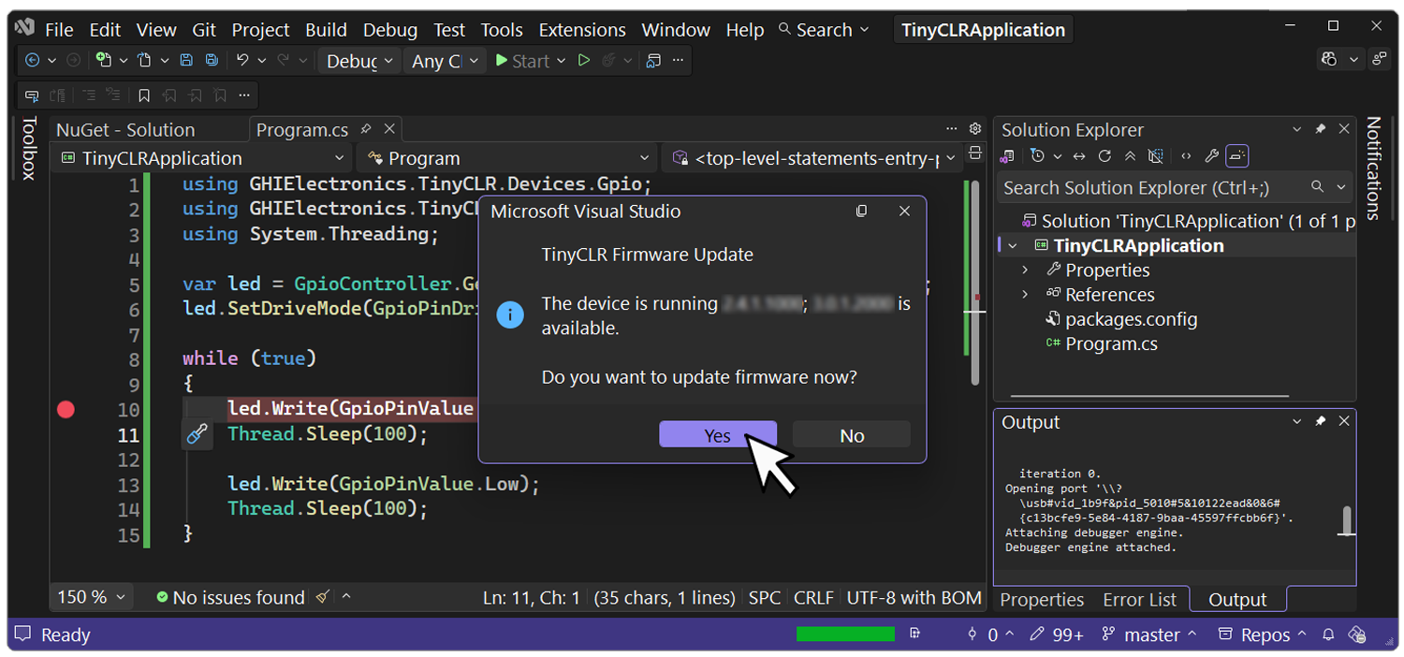This screenshot has width=1404, height=657.
Task: Open the top-level-statements member dropdown
Action: coord(813,158)
